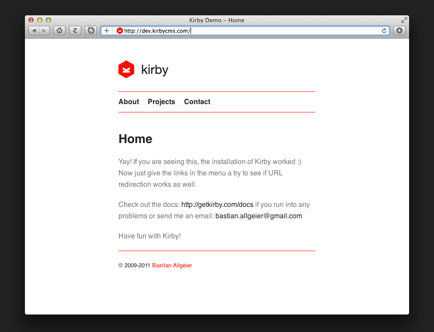Follow the http://getkirby.com/docs link

coord(217,204)
